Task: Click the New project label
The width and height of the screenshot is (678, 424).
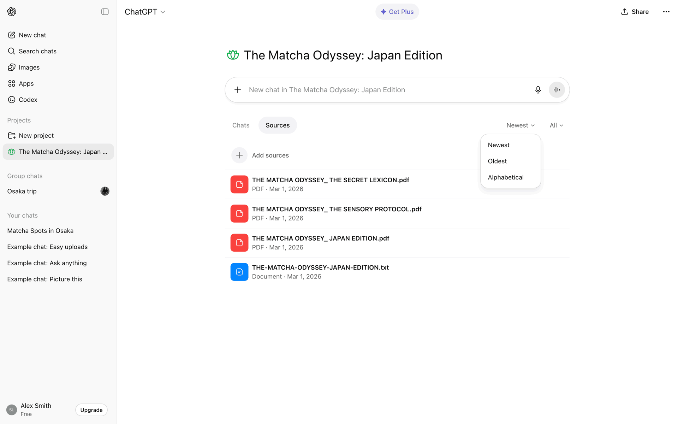Action: point(36,136)
